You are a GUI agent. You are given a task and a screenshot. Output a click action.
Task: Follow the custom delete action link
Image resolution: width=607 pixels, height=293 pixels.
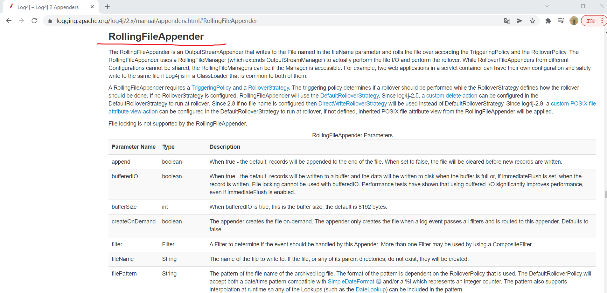[451, 96]
